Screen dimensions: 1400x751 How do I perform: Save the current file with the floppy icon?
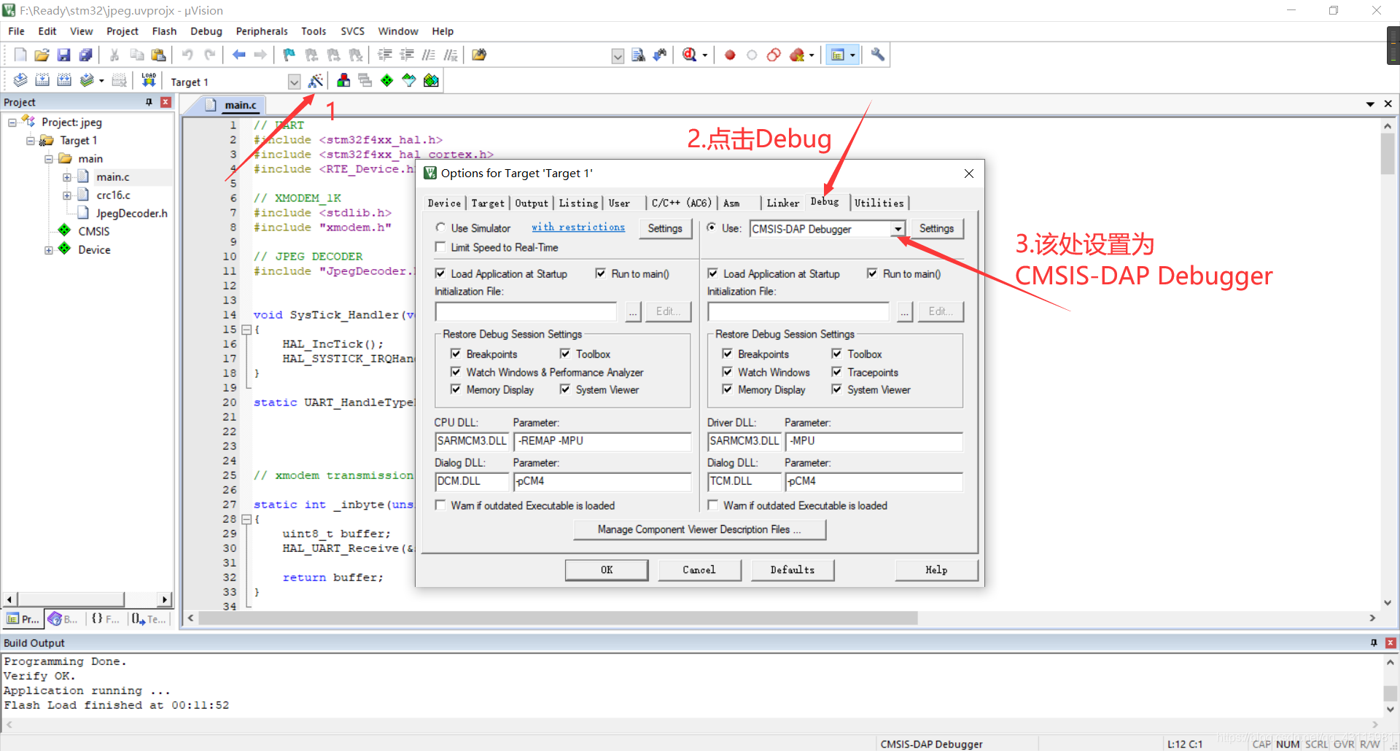pyautogui.click(x=64, y=55)
